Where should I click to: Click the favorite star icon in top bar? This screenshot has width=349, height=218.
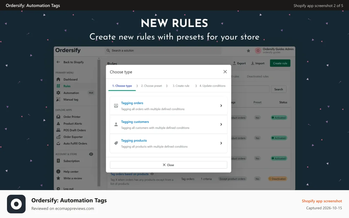(248, 51)
